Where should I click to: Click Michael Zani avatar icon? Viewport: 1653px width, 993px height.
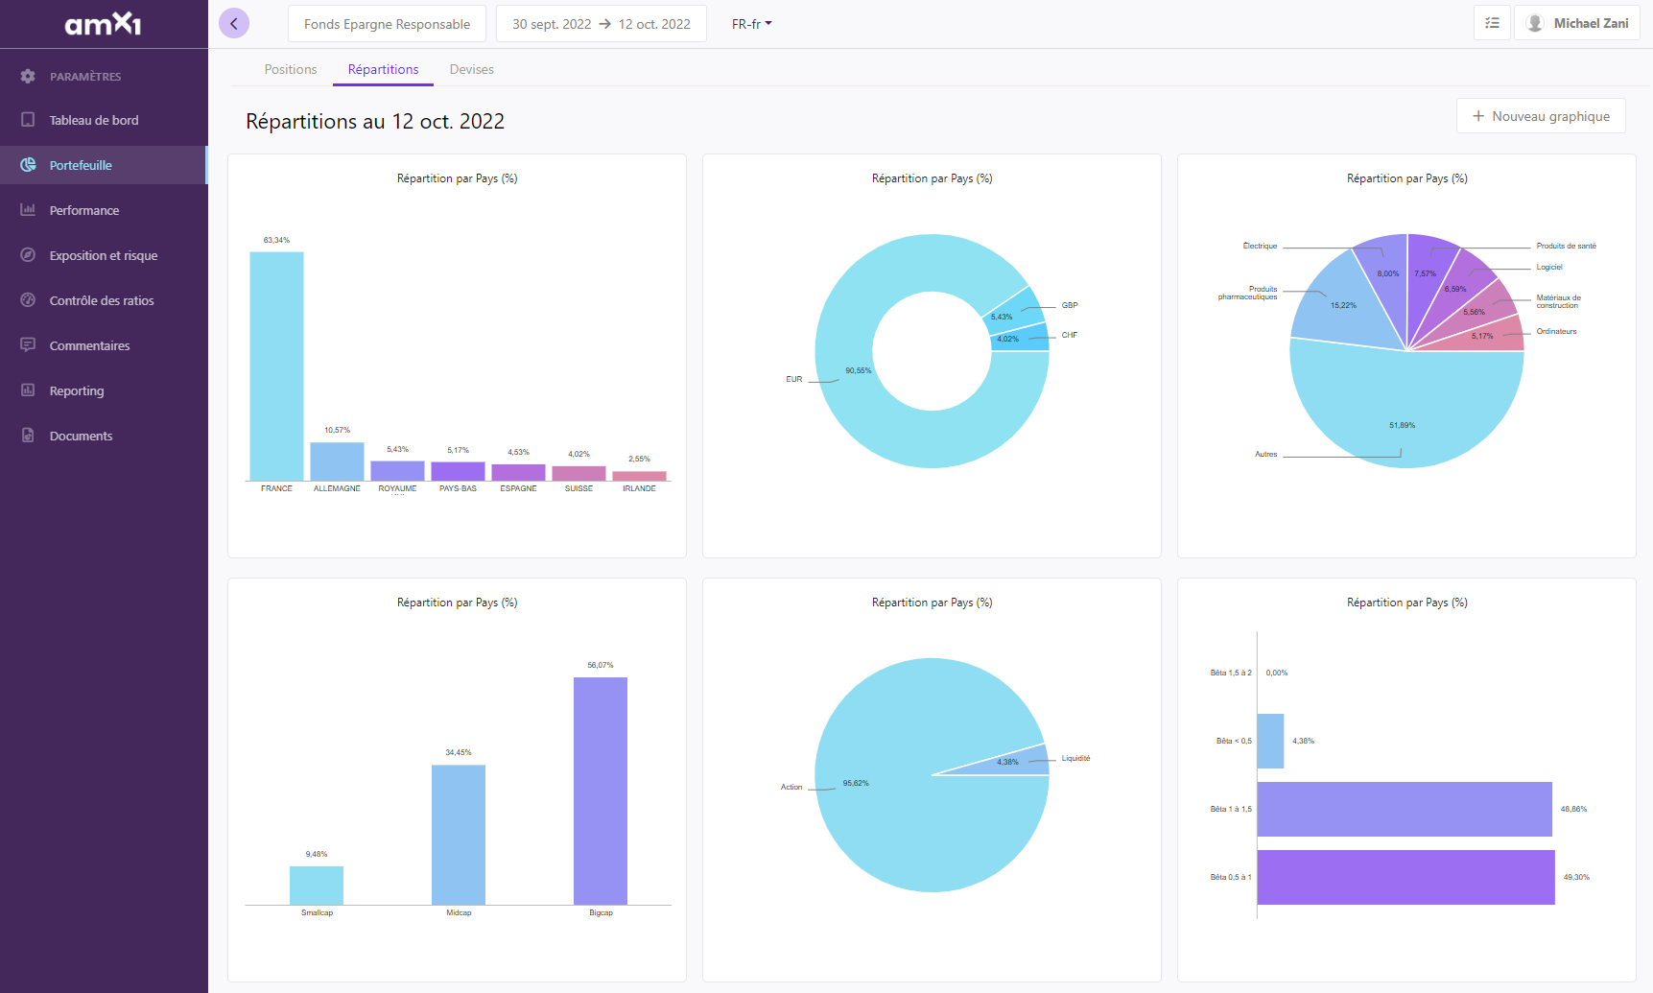1535,23
